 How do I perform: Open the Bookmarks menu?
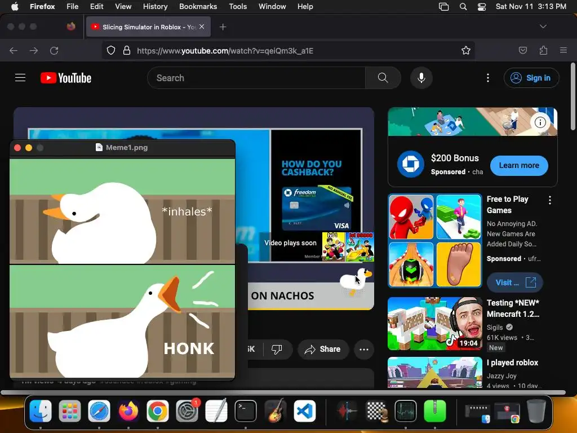(x=198, y=6)
